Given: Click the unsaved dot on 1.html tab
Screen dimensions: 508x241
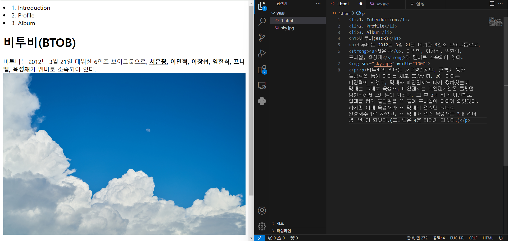Looking at the screenshot, I should (361, 4).
